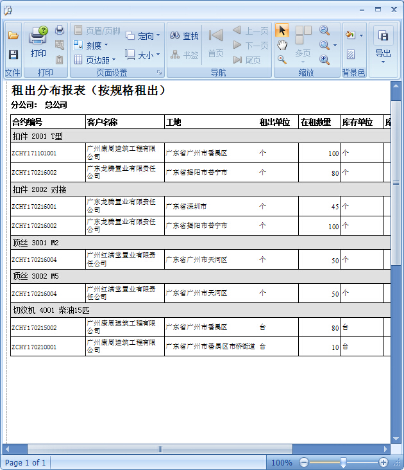Open the zoom level dropdown arrow
The width and height of the screenshot is (404, 470).
335,45
